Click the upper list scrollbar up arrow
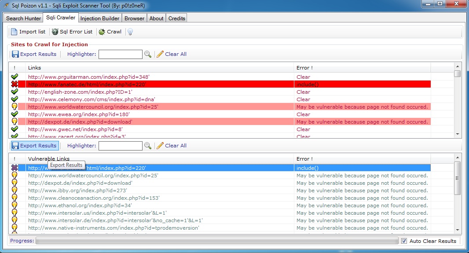This screenshot has width=469, height=253. click(457, 66)
